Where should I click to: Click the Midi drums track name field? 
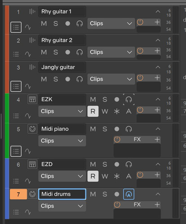(x=62, y=194)
